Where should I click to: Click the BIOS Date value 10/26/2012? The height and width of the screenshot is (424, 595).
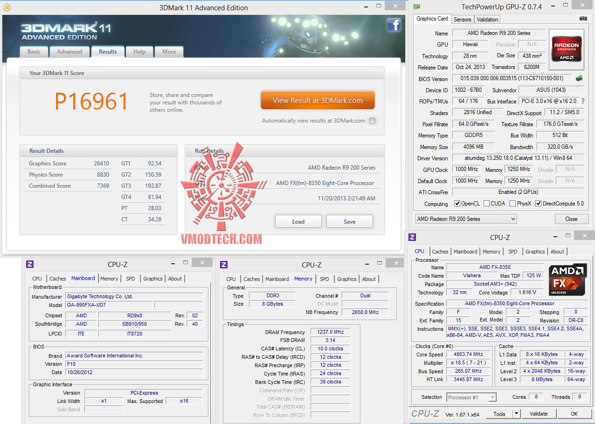pyautogui.click(x=134, y=372)
